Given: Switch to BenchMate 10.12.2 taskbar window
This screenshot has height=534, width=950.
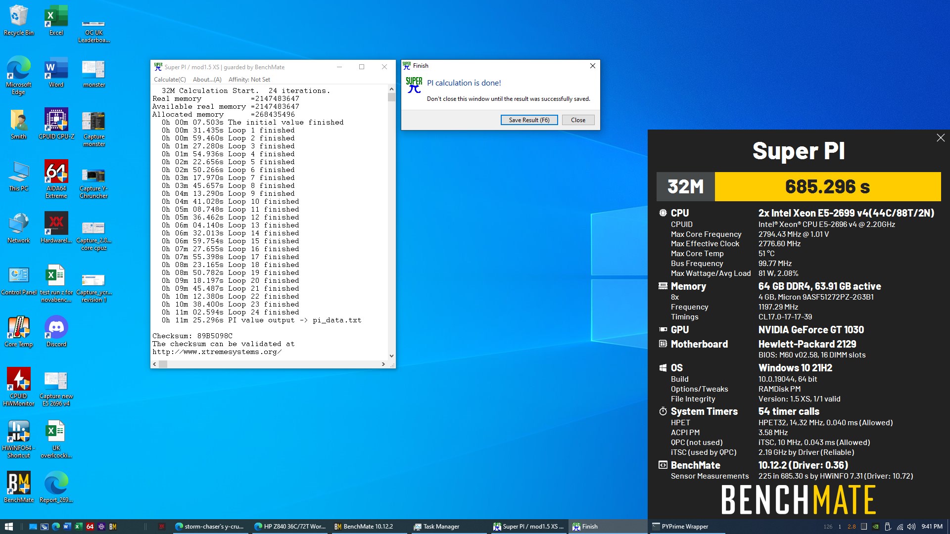Looking at the screenshot, I should pos(369,527).
